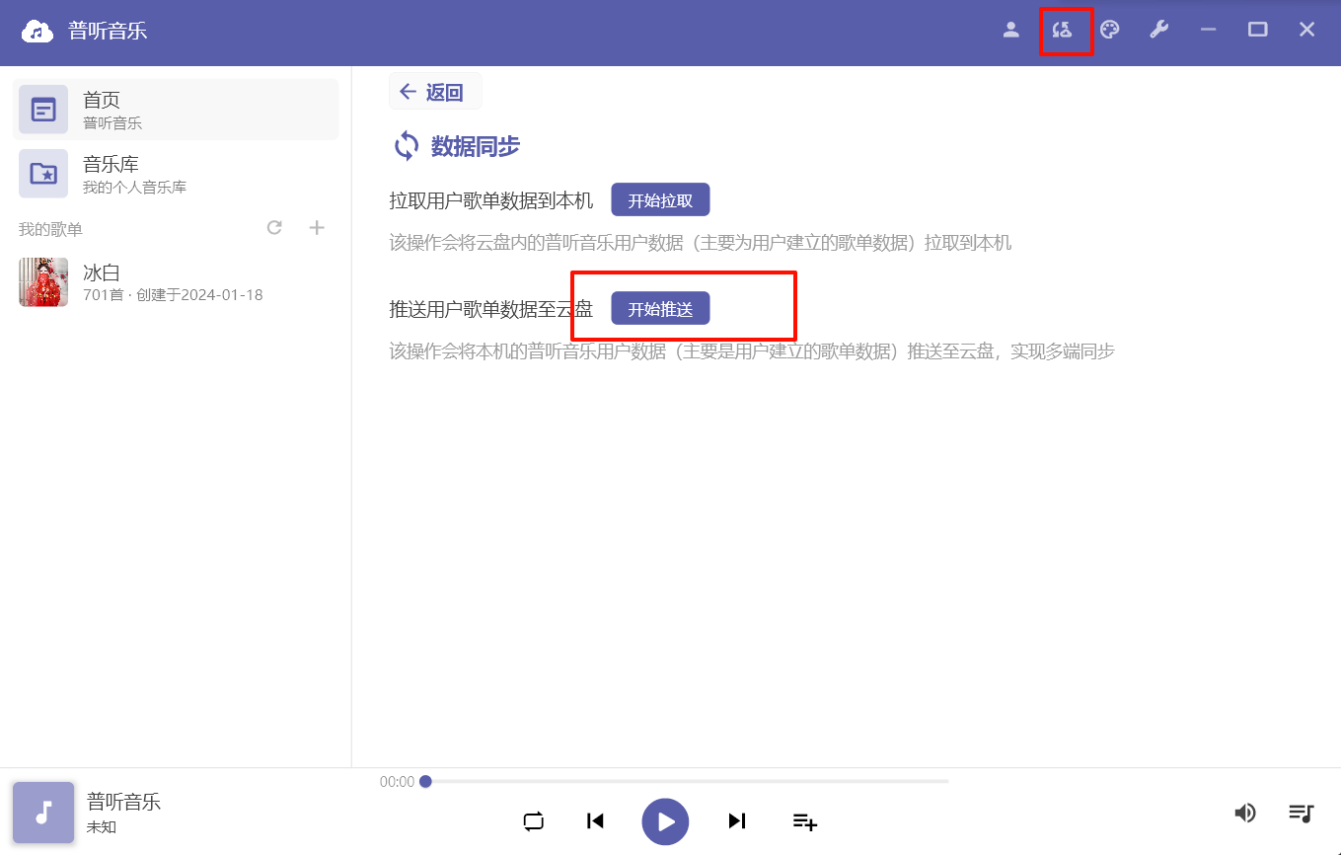The height and width of the screenshot is (855, 1341).
Task: Open the theme palette icon
Action: pyautogui.click(x=1110, y=30)
